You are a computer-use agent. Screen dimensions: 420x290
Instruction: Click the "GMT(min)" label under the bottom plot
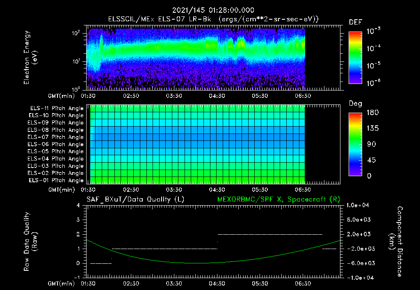pos(62,283)
